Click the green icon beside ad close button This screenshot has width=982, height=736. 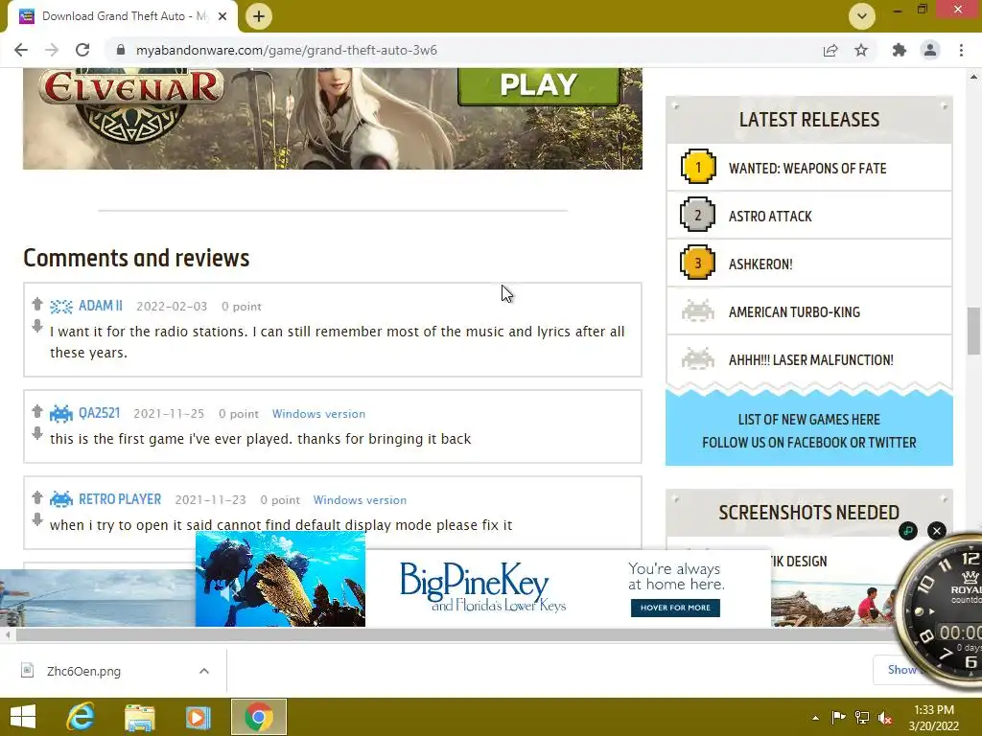[908, 531]
